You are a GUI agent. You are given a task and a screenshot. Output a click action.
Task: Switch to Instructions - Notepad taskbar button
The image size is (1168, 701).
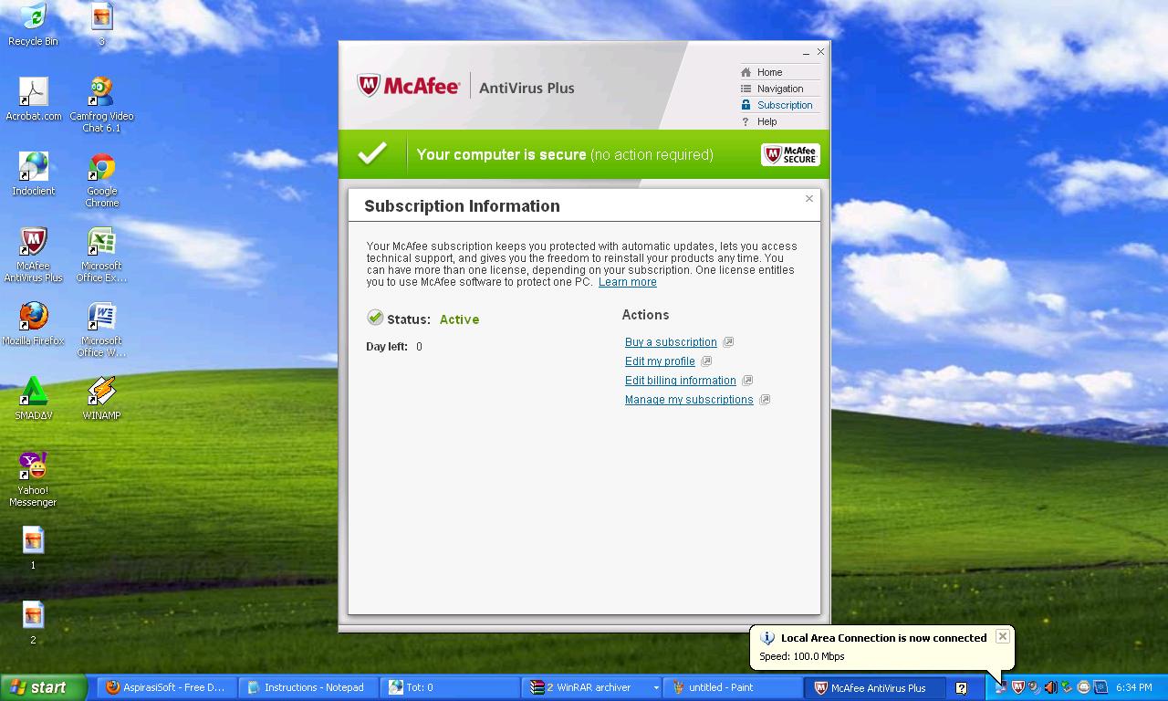click(x=309, y=687)
